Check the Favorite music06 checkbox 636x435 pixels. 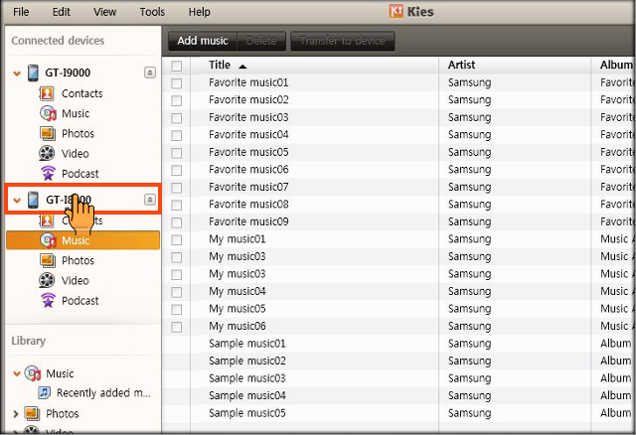tap(177, 170)
